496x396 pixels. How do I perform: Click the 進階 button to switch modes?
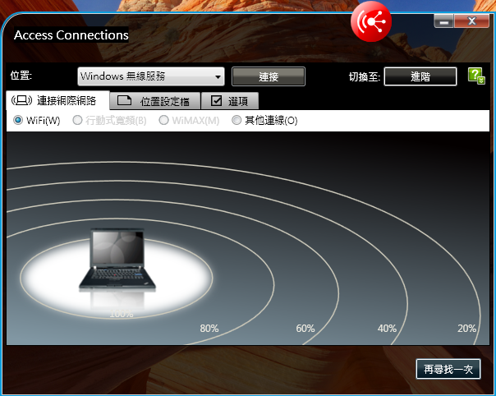[420, 76]
